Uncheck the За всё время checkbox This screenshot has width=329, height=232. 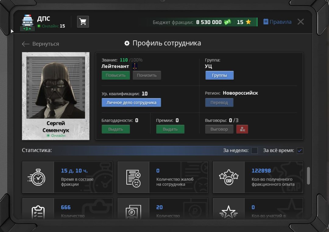(300, 151)
